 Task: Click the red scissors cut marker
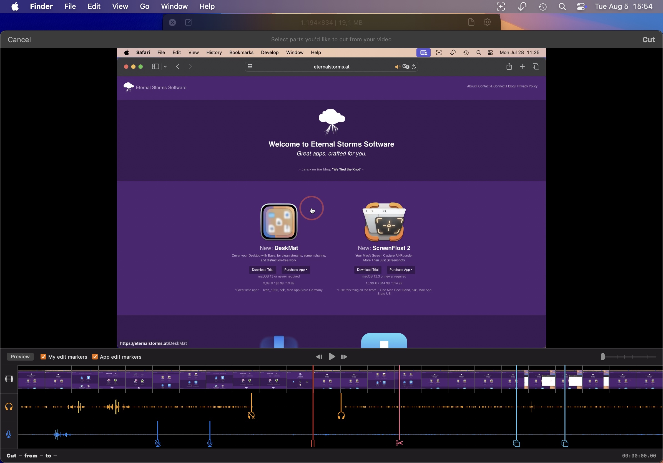399,443
